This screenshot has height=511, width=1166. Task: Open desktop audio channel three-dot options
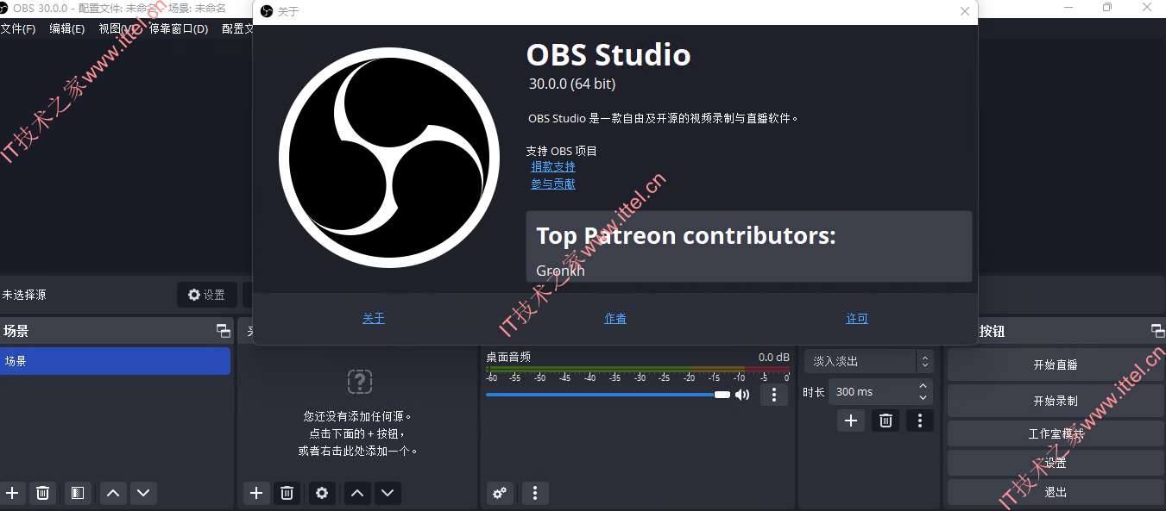(x=774, y=395)
